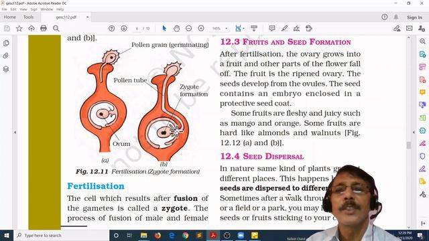Click the sign document pen icon
The height and width of the screenshot is (241, 429).
[x=296, y=28]
